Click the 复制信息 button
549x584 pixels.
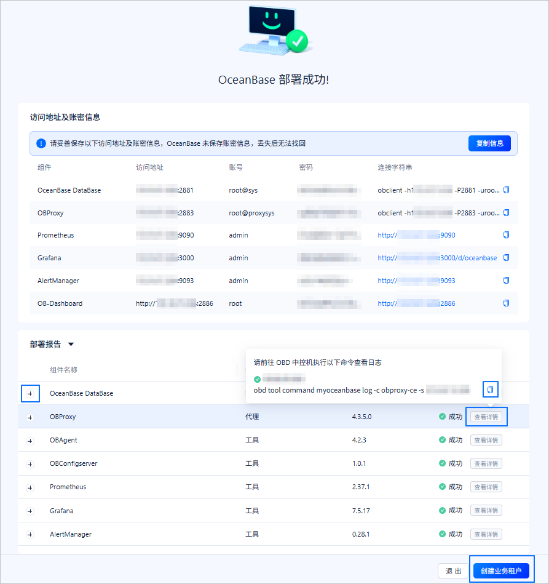pos(489,143)
